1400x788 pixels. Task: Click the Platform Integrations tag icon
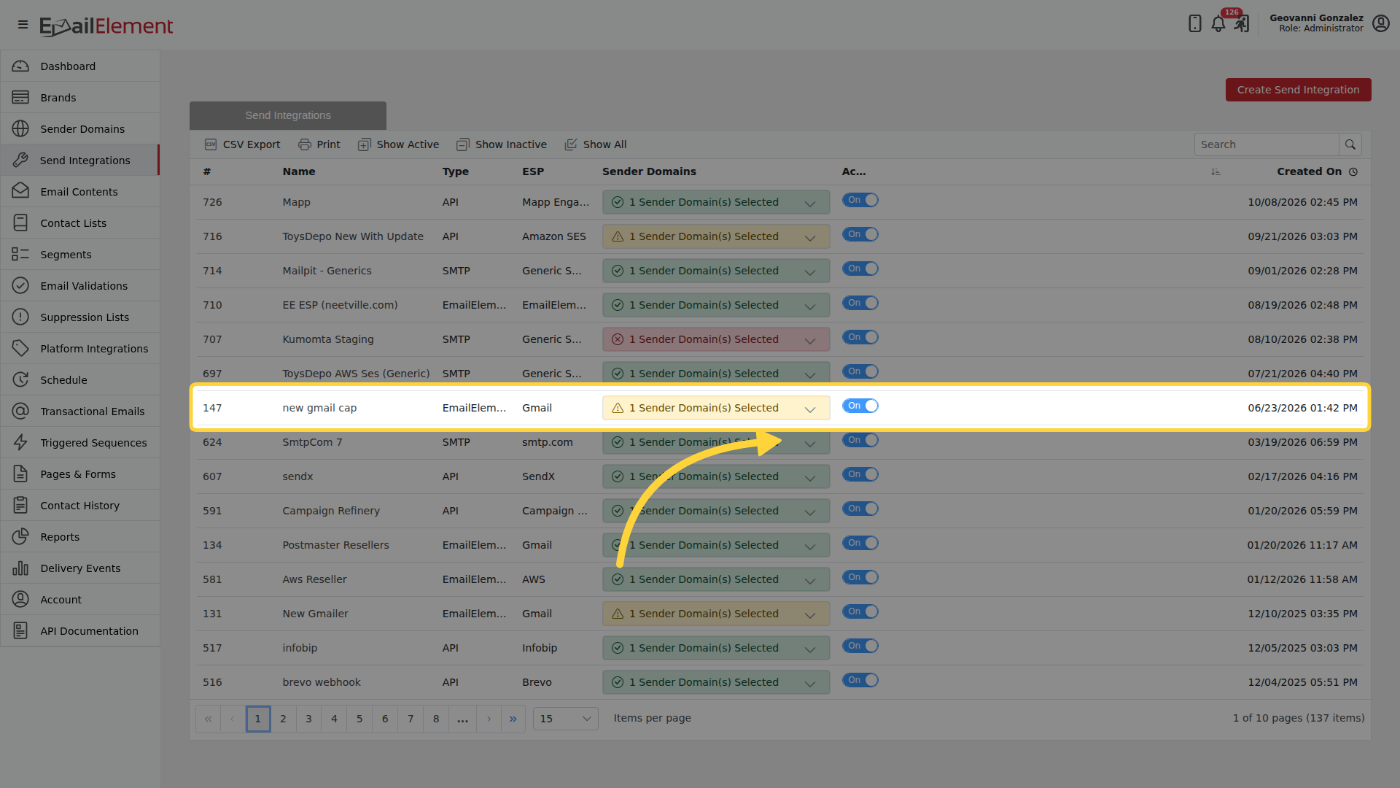20,348
